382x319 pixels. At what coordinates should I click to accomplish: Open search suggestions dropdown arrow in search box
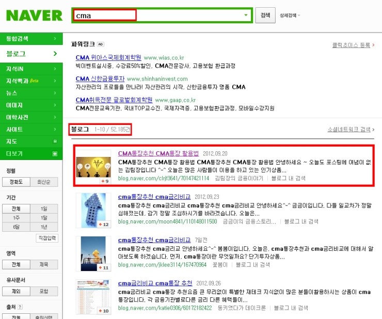tap(246, 15)
